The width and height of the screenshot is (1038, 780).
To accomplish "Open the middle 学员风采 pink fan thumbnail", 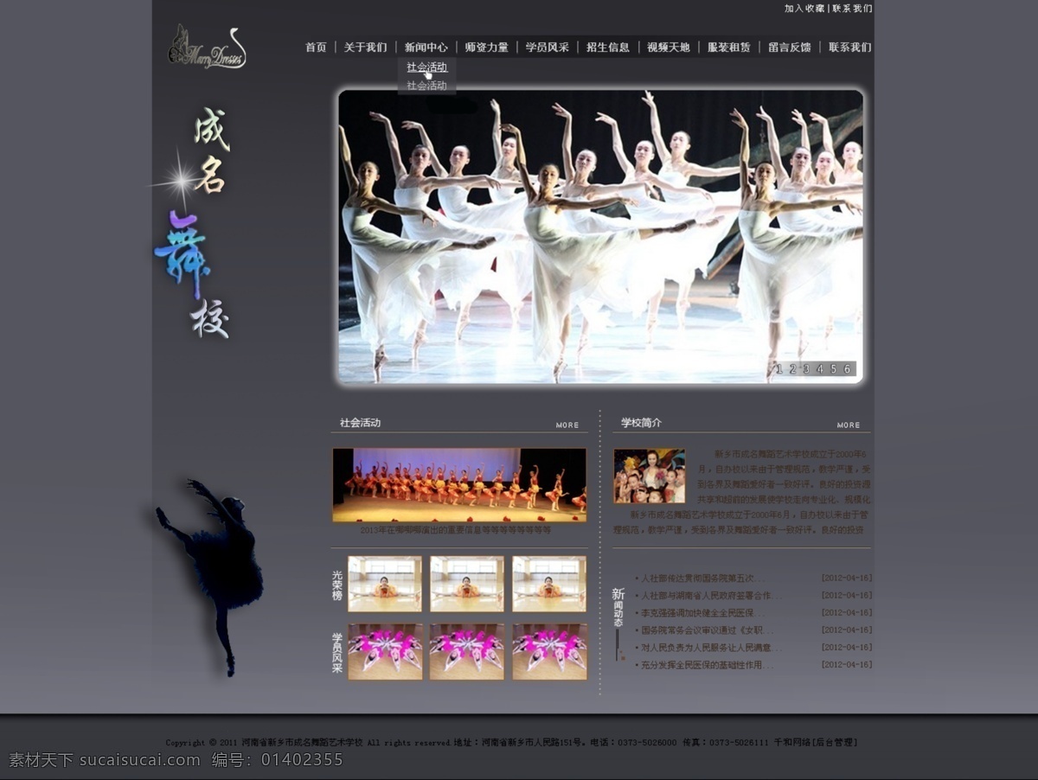I will 467,651.
